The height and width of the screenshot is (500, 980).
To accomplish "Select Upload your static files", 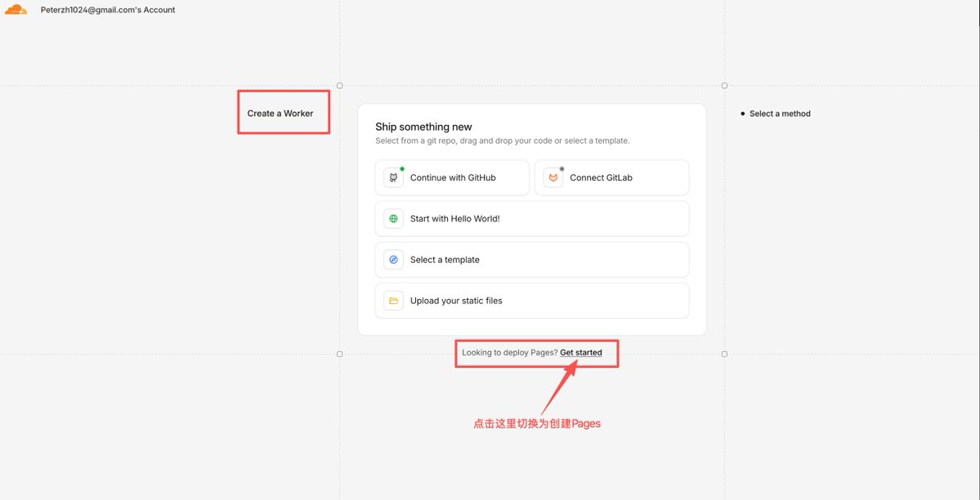I will [532, 301].
